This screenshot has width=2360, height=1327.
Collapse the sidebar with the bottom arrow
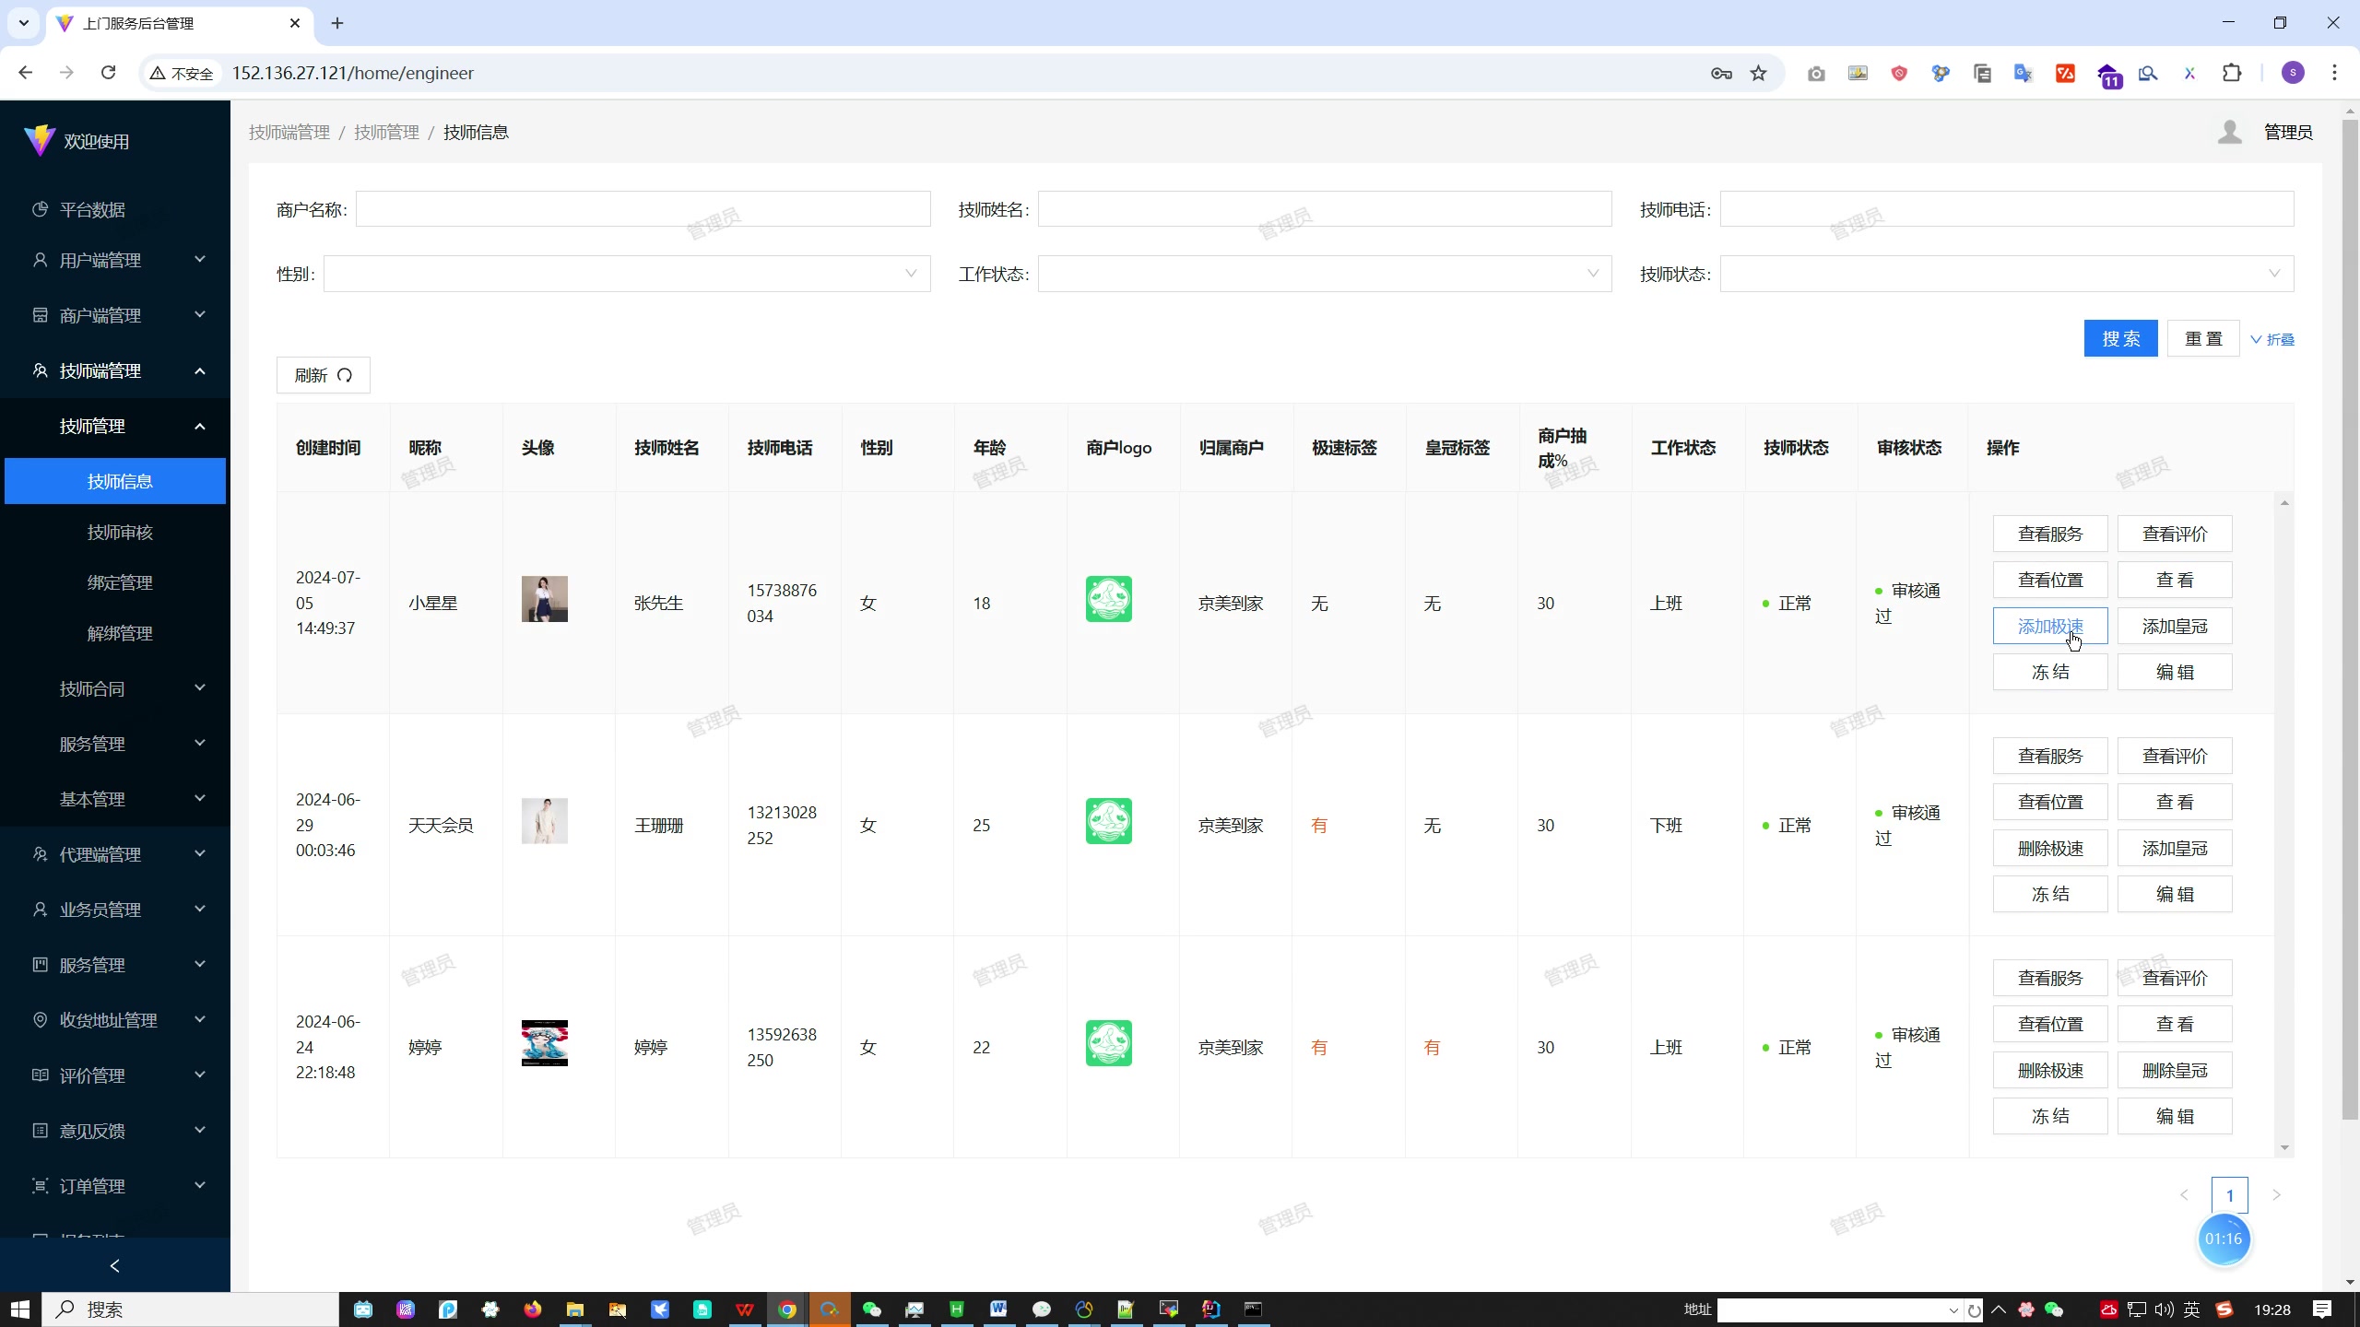click(115, 1265)
